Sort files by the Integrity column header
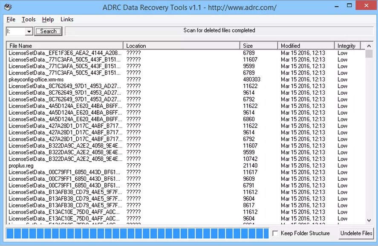The width and height of the screenshot is (378, 246). click(x=346, y=45)
